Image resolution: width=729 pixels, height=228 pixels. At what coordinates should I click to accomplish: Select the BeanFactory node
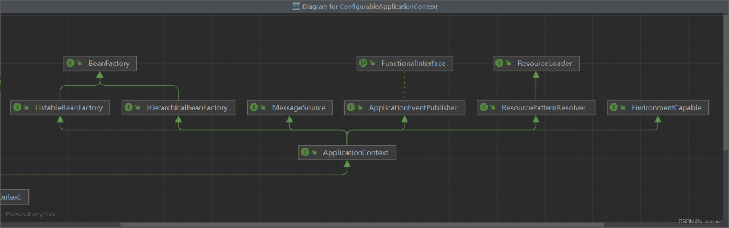[x=100, y=64]
